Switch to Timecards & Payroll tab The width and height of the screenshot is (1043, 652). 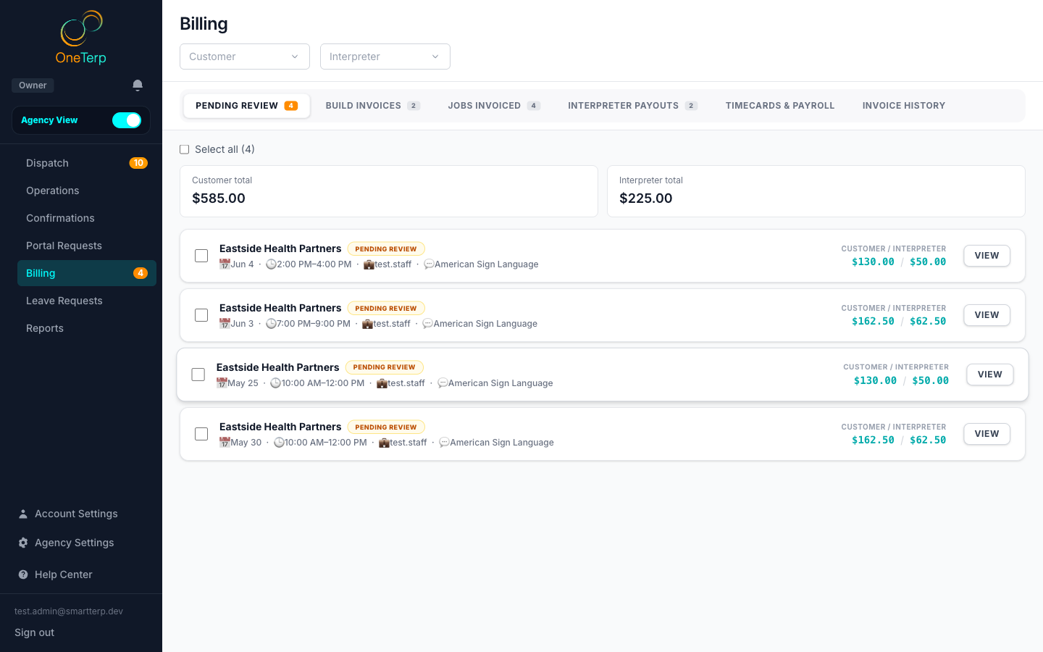tap(780, 106)
